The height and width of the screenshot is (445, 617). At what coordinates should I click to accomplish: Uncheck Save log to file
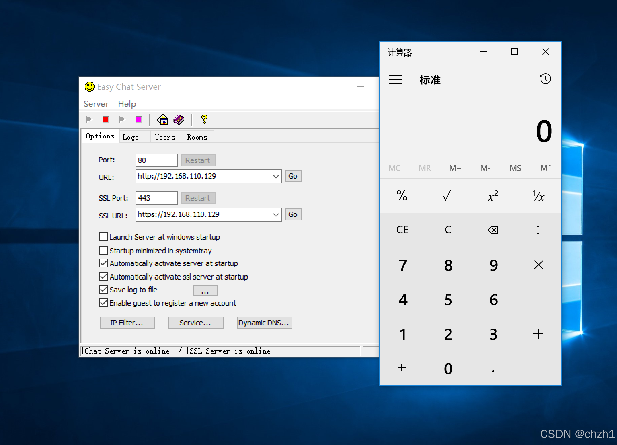click(104, 289)
